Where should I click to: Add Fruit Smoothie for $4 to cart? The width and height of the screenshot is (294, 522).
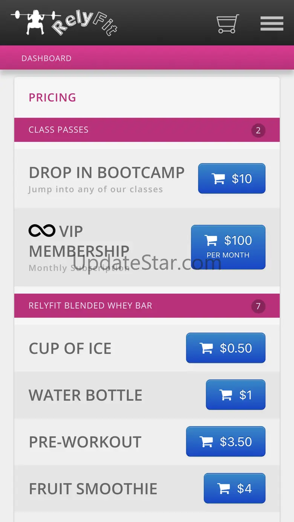(x=234, y=488)
